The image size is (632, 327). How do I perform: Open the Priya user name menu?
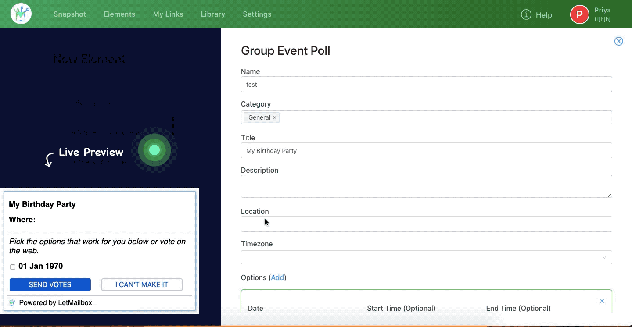603,10
